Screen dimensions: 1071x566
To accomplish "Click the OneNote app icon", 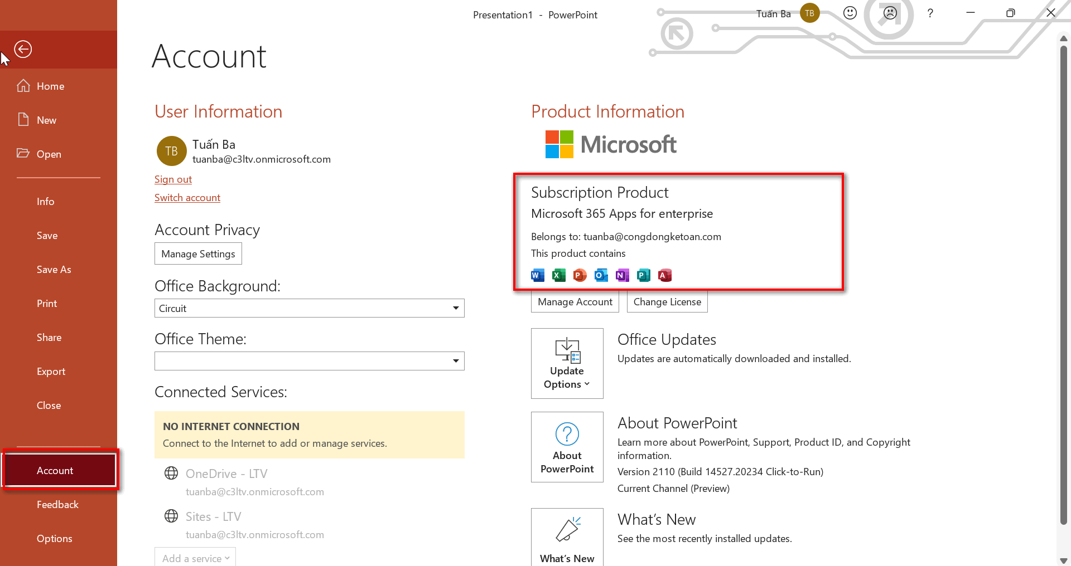I will 623,275.
